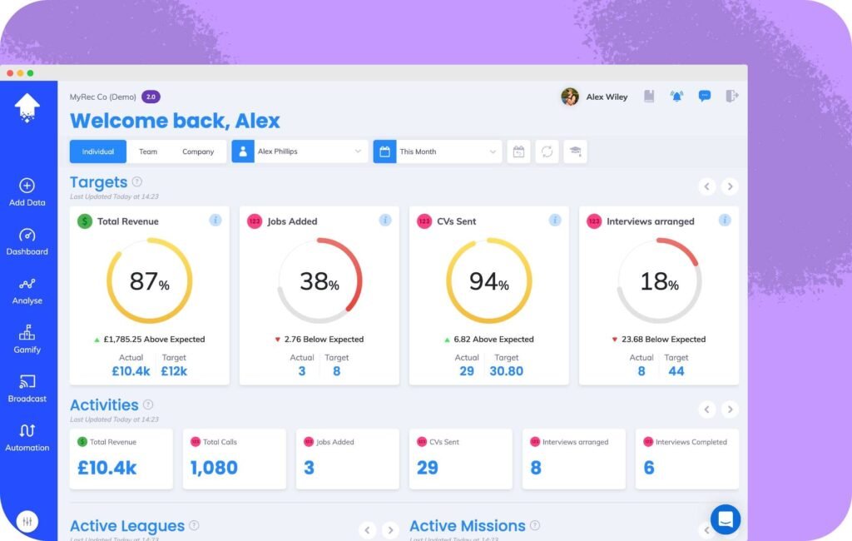Switch to the Company view tab
This screenshot has height=541, width=852.
pos(198,151)
